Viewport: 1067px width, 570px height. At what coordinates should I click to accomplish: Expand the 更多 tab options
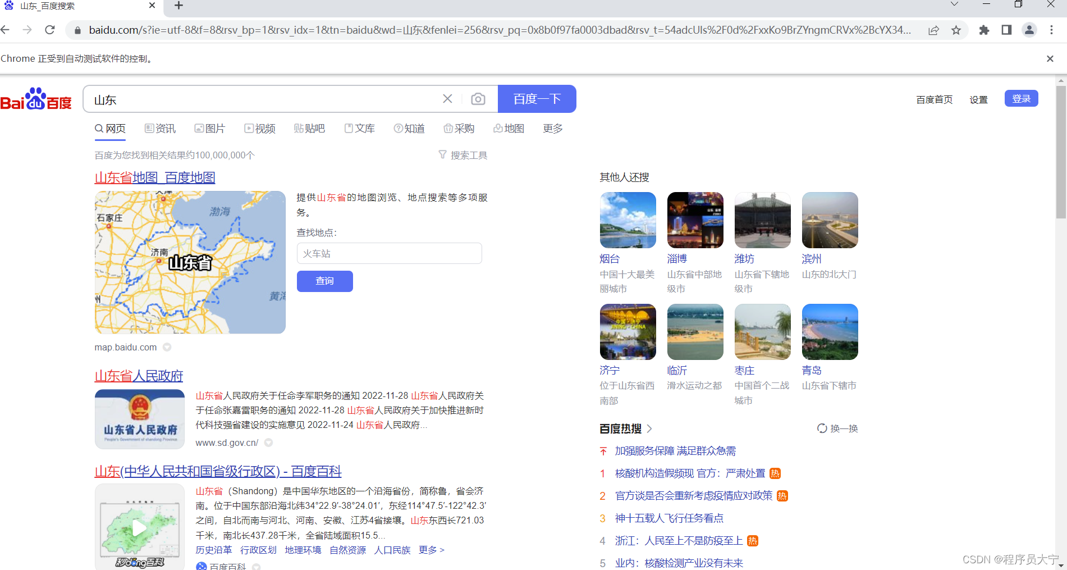click(553, 129)
